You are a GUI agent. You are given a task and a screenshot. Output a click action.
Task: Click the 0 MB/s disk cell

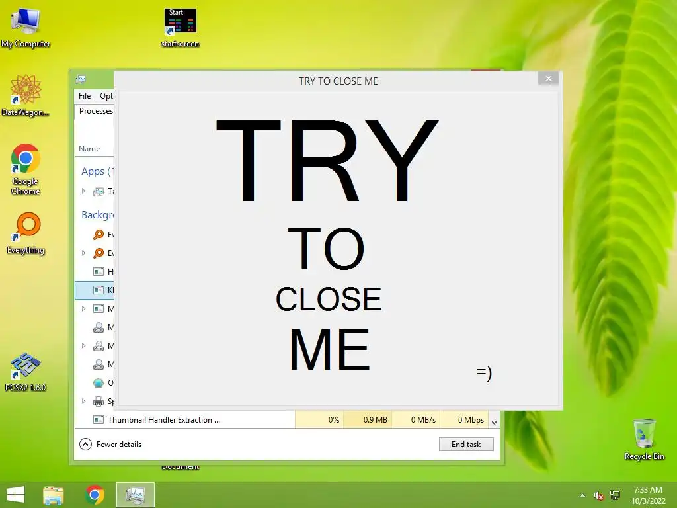point(416,420)
